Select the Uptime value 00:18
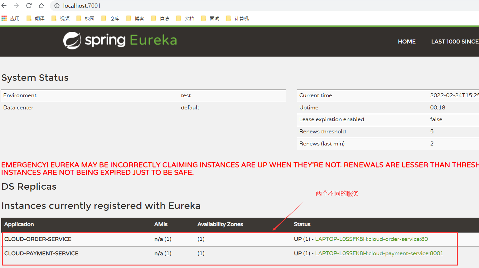 click(438, 108)
